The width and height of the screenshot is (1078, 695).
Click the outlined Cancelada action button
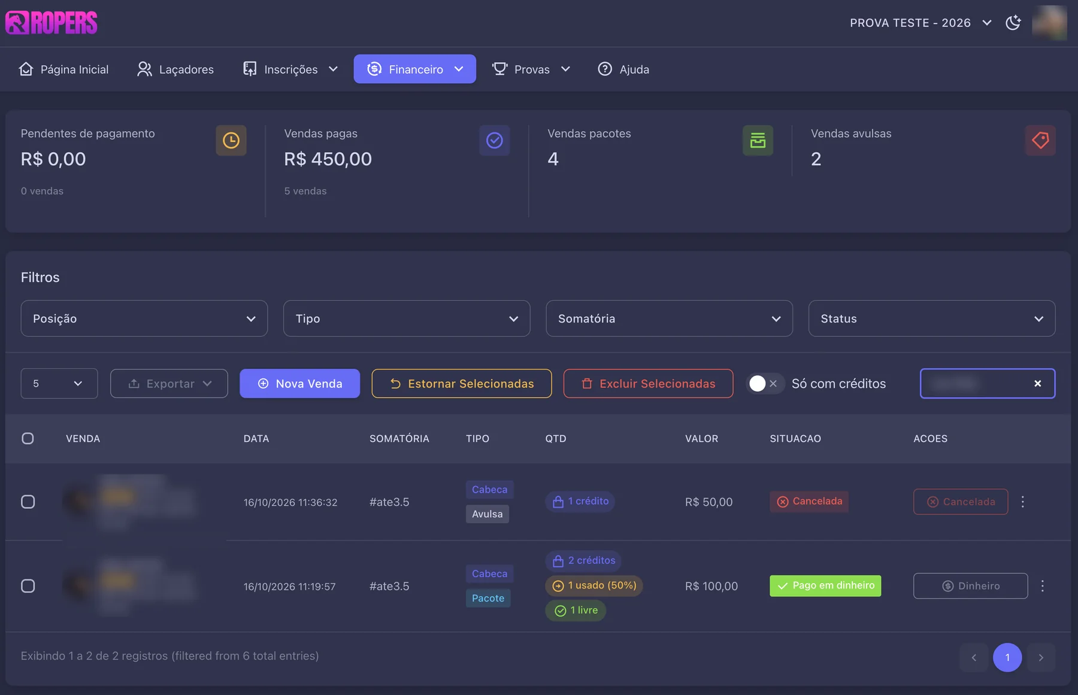(x=961, y=502)
